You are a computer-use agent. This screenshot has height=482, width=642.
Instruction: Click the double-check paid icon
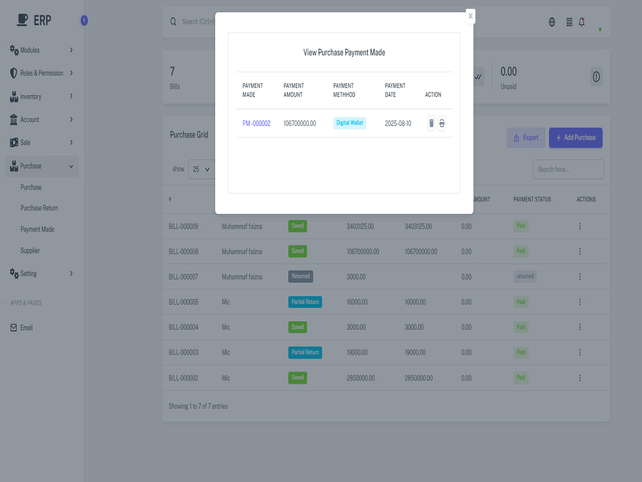(x=478, y=76)
